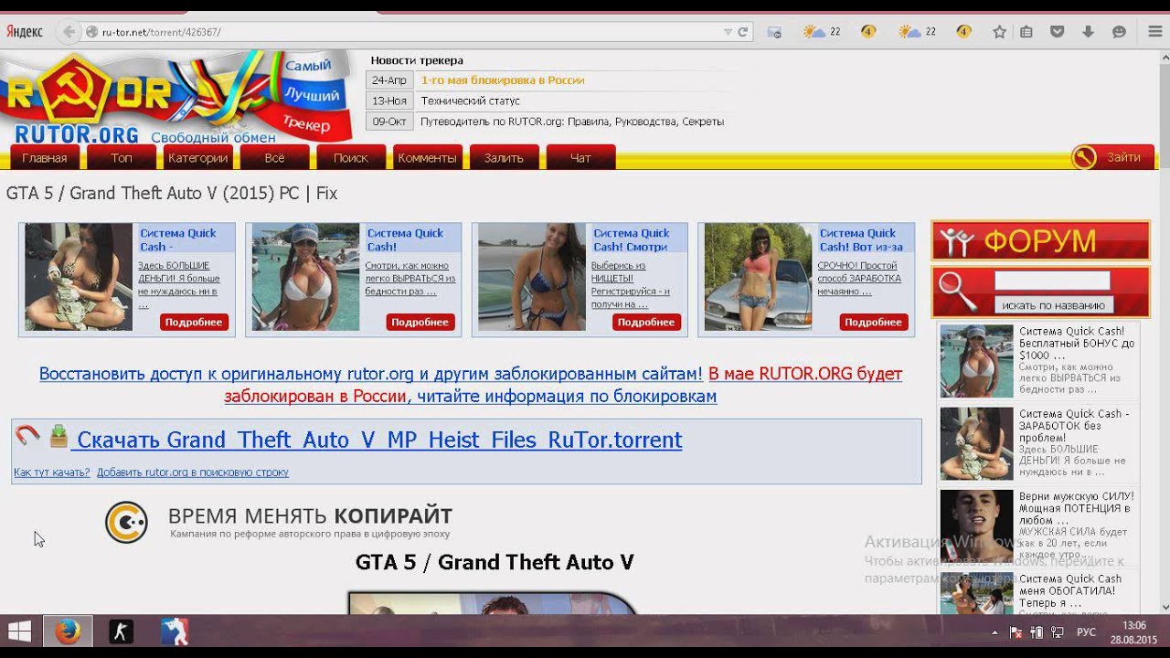
Task: Open the Главная navigation tab
Action: (x=45, y=157)
